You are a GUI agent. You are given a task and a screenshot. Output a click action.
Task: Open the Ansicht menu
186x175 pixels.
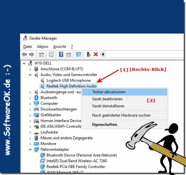tap(60, 47)
